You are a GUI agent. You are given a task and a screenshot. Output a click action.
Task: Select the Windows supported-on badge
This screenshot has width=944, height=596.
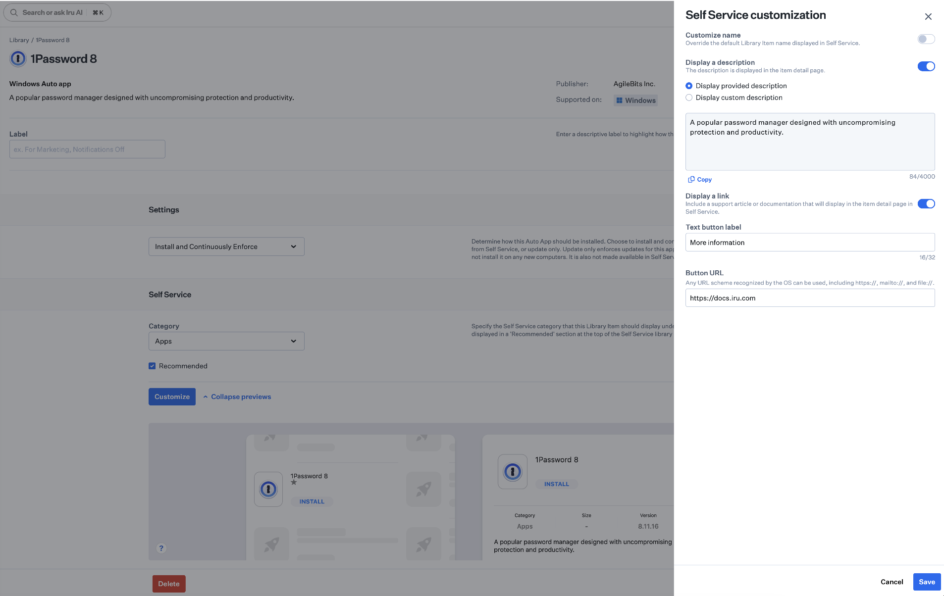click(636, 100)
